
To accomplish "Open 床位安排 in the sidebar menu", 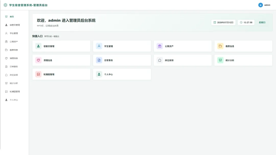I will point(14,75).
